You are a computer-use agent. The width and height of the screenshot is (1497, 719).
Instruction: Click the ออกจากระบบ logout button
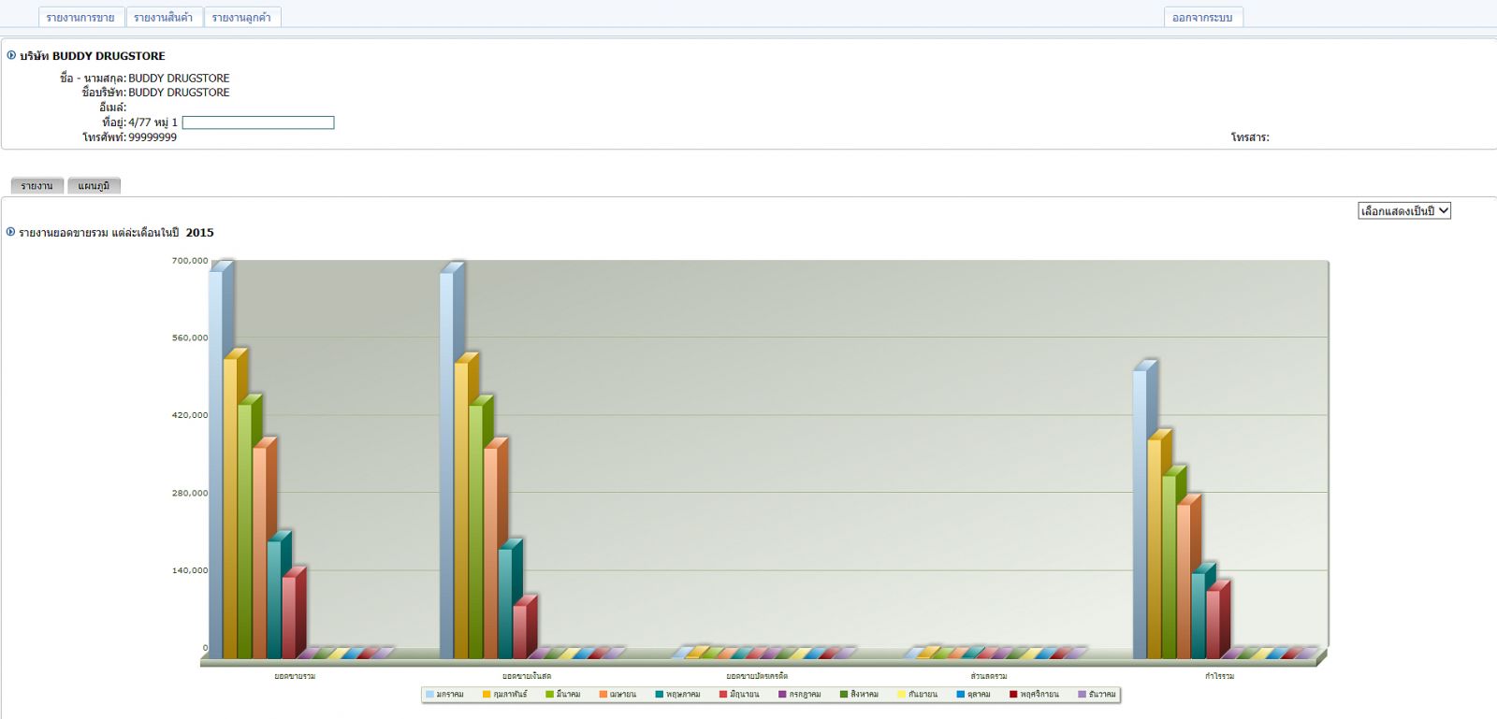click(1202, 18)
